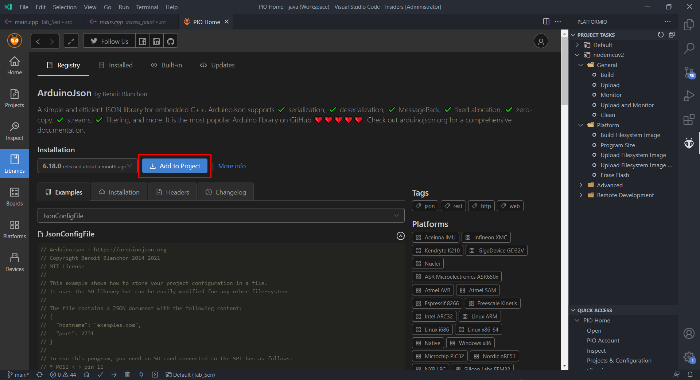The width and height of the screenshot is (700, 380).
Task: Click PlatformIO Clean trash icon in status bar
Action: pyautogui.click(x=127, y=375)
